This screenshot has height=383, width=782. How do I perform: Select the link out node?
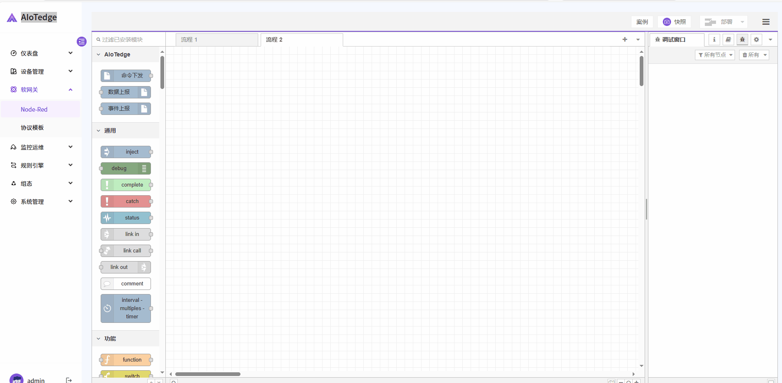pyautogui.click(x=126, y=267)
